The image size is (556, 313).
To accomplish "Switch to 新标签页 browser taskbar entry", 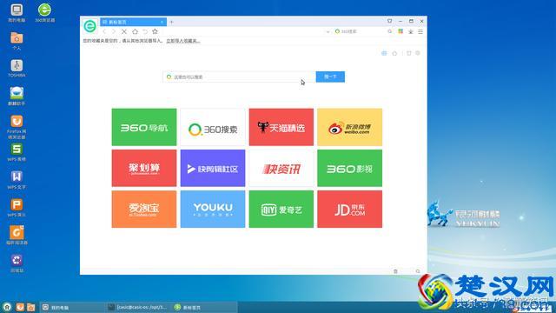I will (204, 307).
